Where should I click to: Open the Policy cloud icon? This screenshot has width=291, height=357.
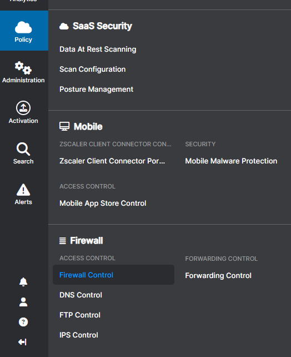23,27
